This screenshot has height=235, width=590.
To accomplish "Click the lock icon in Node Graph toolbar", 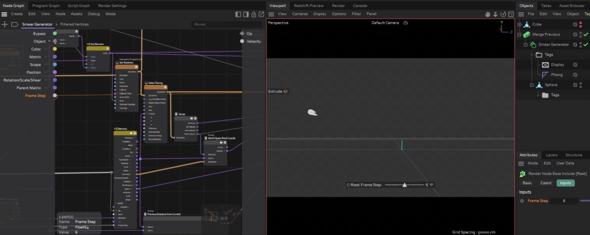I will point(254,14).
